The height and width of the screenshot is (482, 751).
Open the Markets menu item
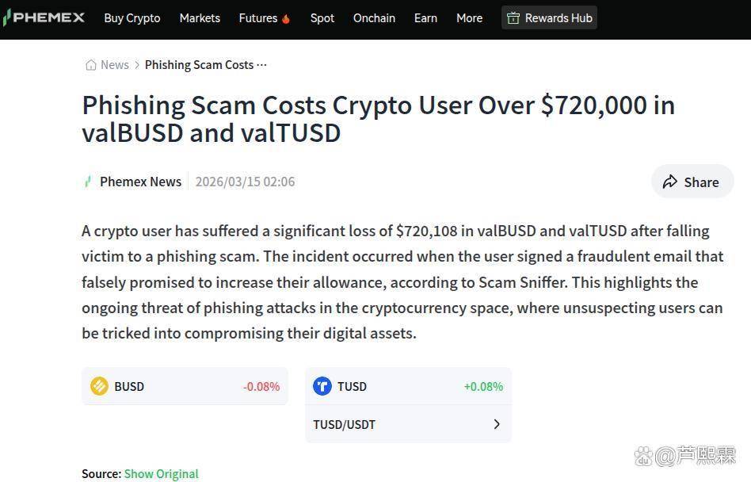(x=200, y=18)
